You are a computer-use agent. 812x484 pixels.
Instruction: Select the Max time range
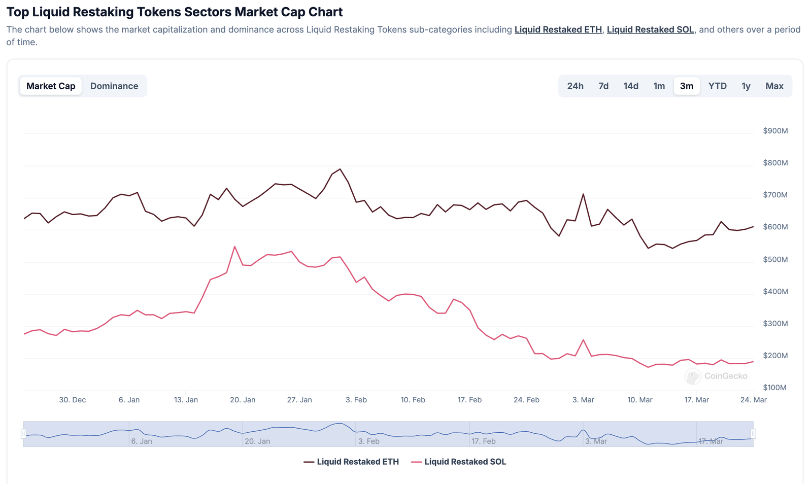coord(774,86)
